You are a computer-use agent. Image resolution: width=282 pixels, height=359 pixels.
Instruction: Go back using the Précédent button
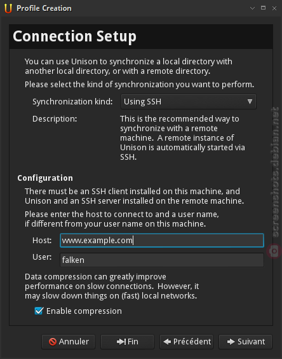click(x=186, y=342)
